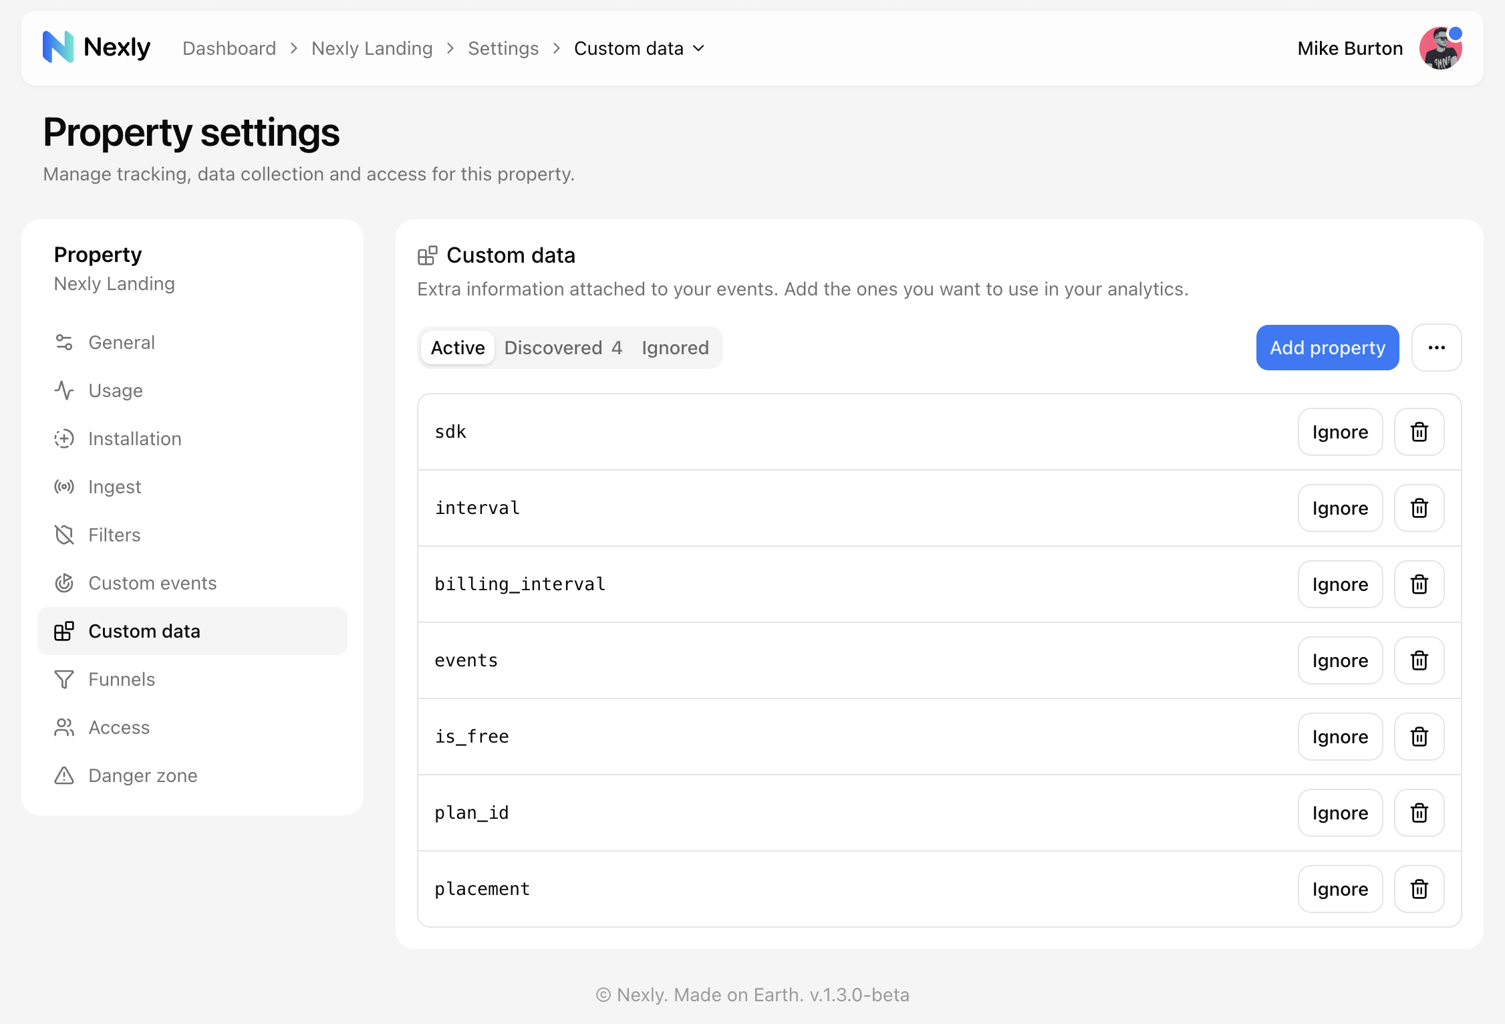Open the Funnels section

tap(192, 679)
